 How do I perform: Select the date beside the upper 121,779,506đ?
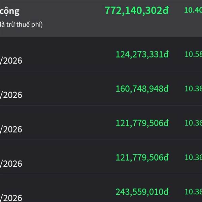pos(11,130)
